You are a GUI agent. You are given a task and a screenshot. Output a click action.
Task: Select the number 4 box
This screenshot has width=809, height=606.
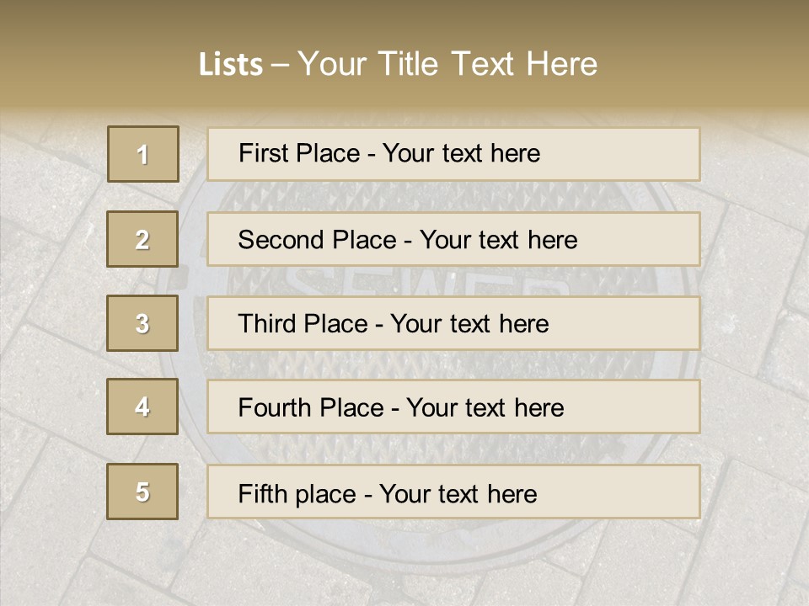point(142,407)
